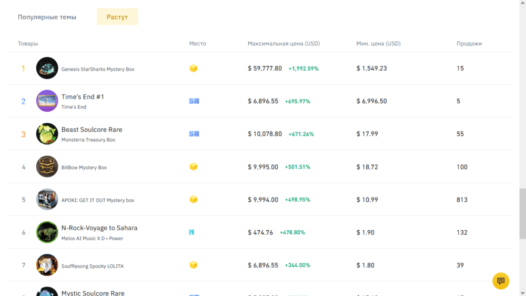
Task: Click the page vertical scrollbar thumb
Action: tap(522, 213)
